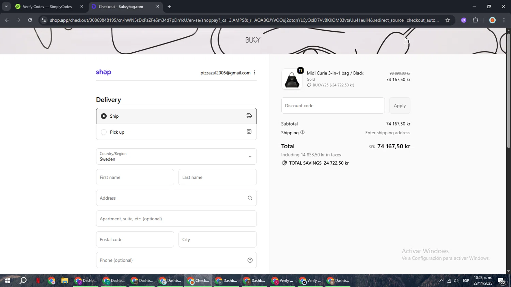Click the delivery truck icon in Ship row
The image size is (511, 287).
click(249, 116)
